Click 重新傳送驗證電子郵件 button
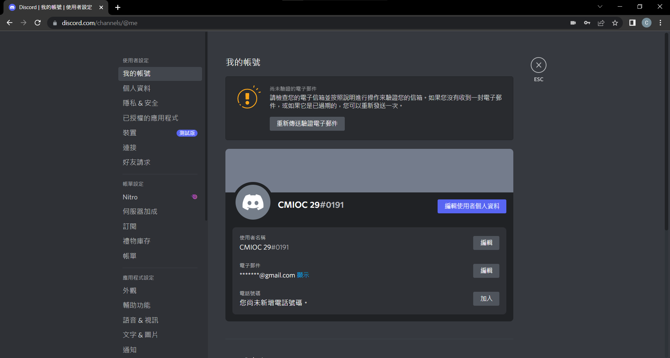 (x=307, y=124)
